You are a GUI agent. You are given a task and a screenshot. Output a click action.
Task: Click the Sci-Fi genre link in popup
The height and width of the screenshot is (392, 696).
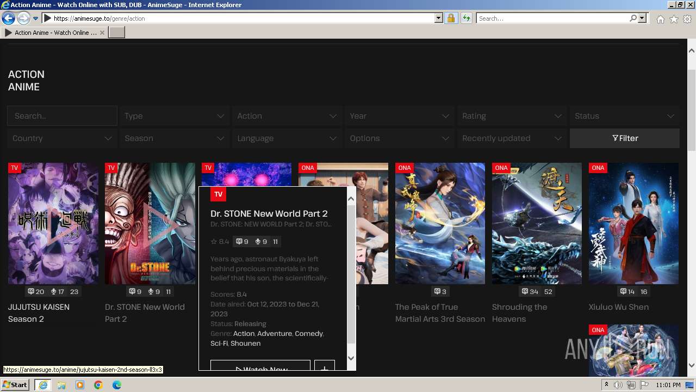coord(219,343)
